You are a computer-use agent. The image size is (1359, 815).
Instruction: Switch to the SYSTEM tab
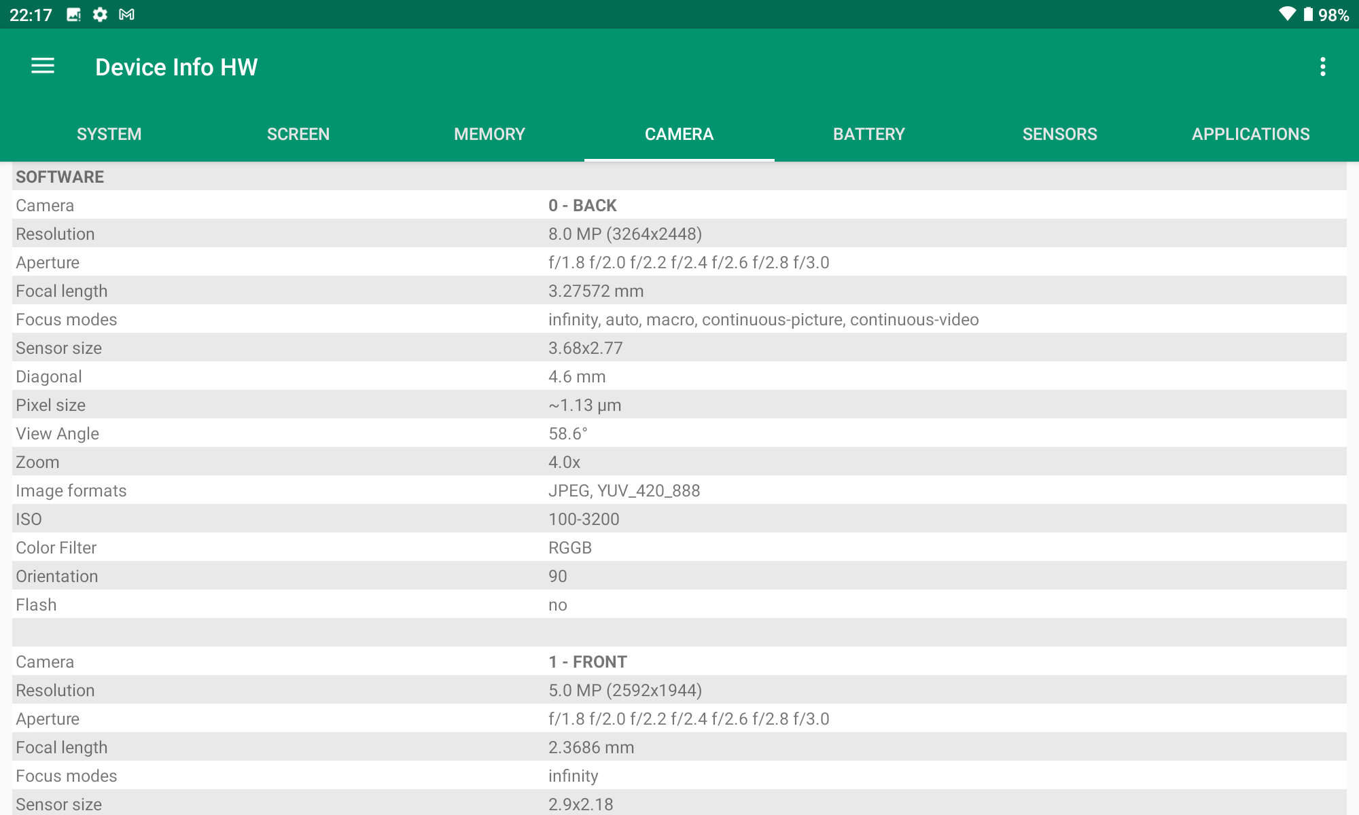click(109, 134)
